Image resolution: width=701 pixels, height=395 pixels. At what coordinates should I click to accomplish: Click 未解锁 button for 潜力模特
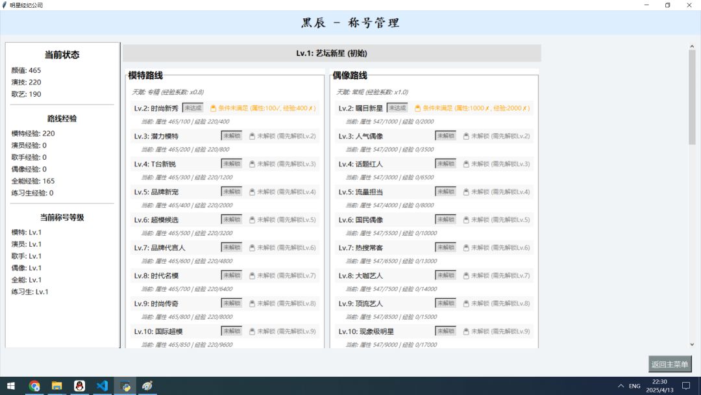pos(232,136)
